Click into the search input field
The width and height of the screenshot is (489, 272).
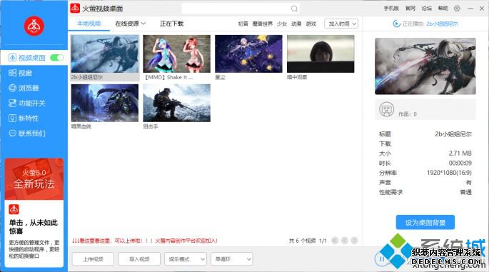(240, 9)
